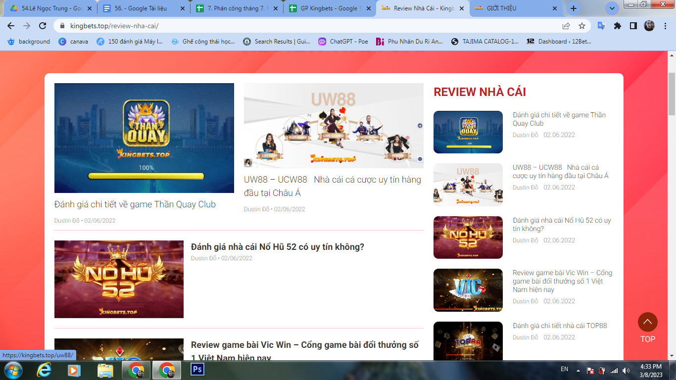Click the TOP back-to-top button
Viewport: 676px width, 380px height.
(x=648, y=328)
